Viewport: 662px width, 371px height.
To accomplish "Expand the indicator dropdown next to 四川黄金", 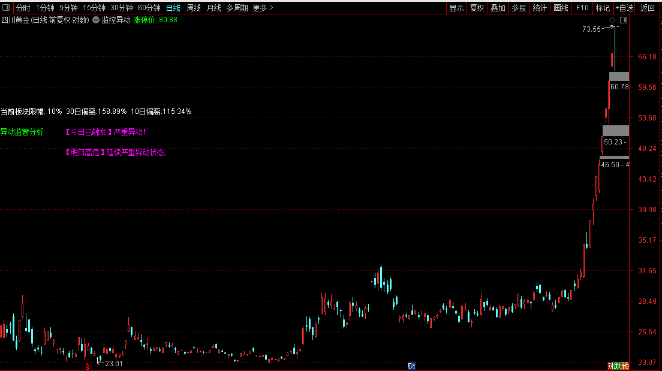I will (x=96, y=20).
